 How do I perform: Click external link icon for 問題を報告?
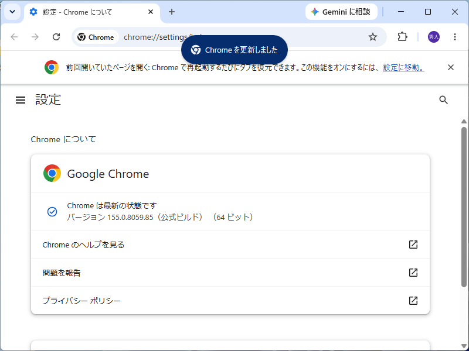tap(413, 273)
